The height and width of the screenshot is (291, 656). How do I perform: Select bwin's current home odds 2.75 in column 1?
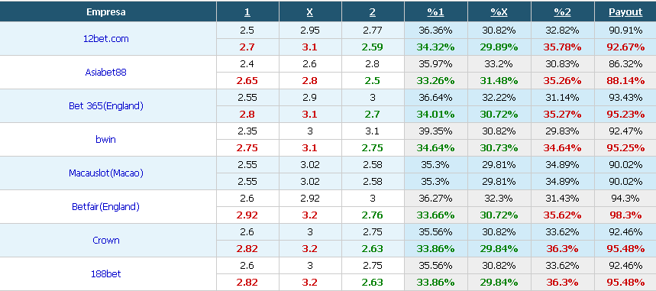coord(247,148)
